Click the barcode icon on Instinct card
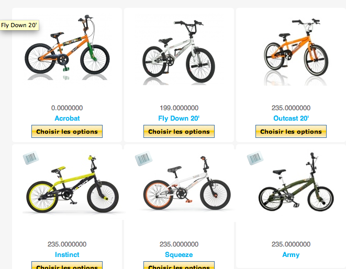The height and width of the screenshot is (269, 346). (x=30, y=158)
